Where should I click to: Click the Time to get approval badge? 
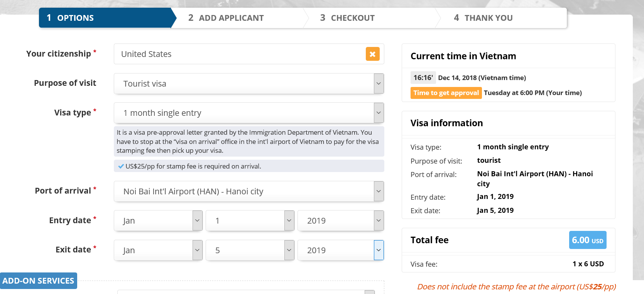point(446,93)
